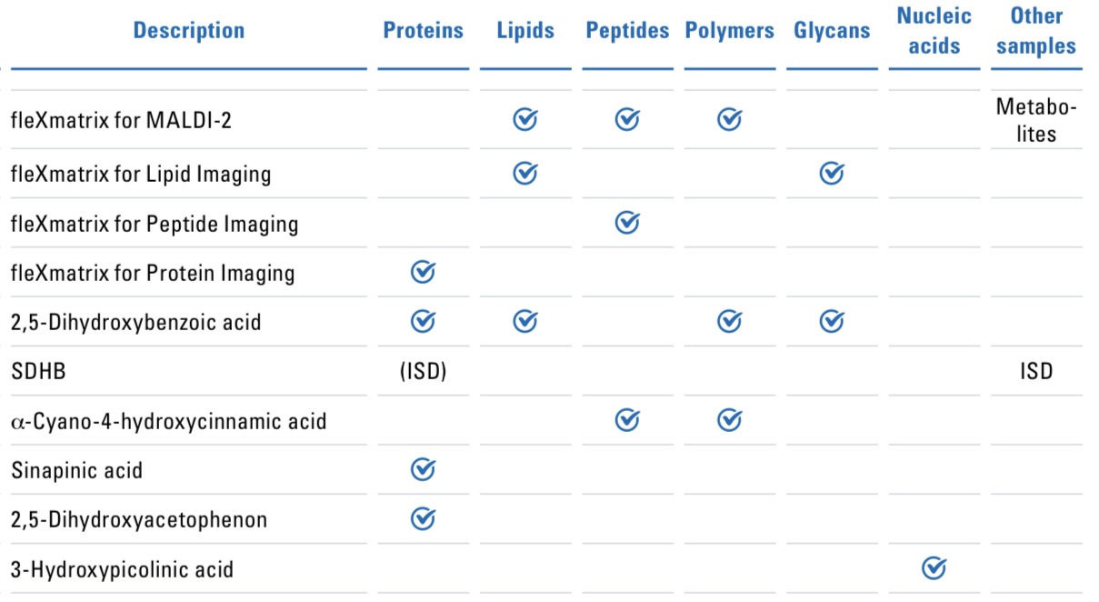1099x602 pixels.
Task: Click Glycans checkmark for 2,5-Dihydroxybenzoic acid
Action: (x=832, y=321)
